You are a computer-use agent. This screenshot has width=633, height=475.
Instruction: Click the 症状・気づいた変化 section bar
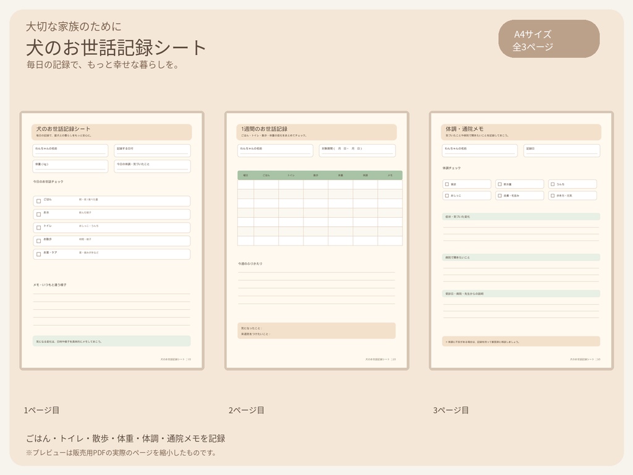(521, 217)
